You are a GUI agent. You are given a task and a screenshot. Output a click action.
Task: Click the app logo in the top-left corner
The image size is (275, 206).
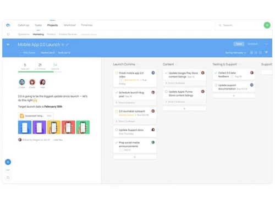(8, 25)
